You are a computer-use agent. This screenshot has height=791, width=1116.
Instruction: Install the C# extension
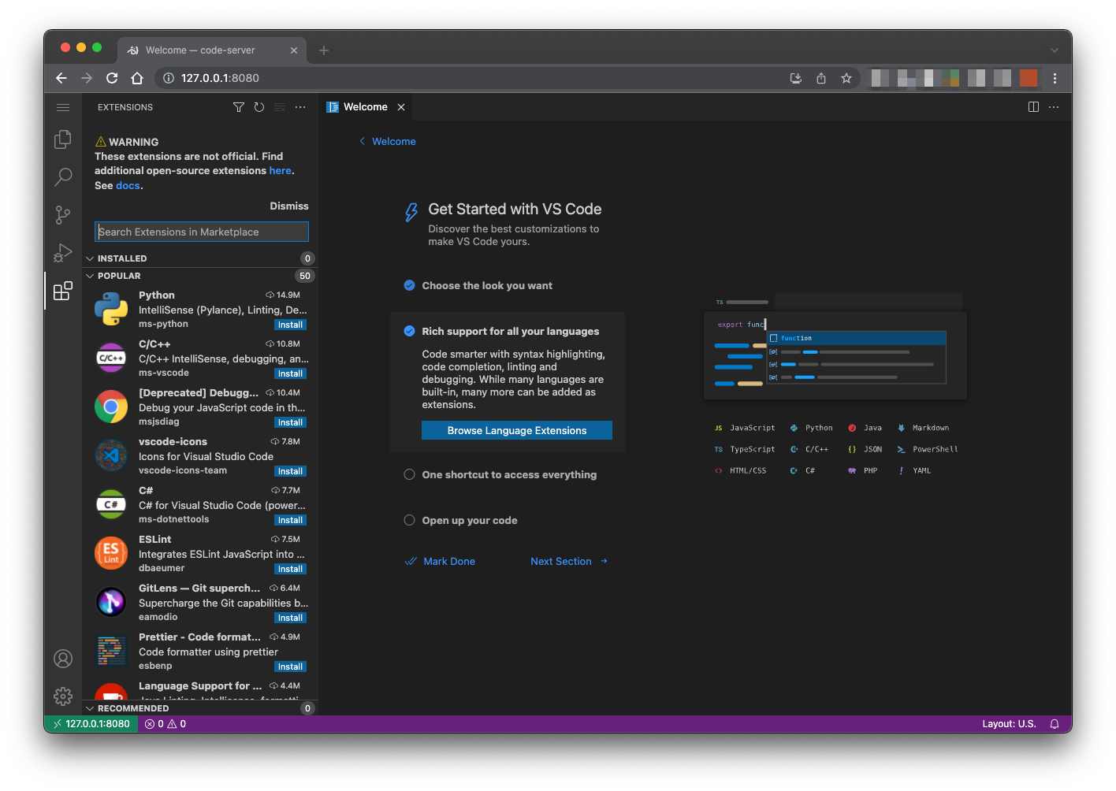(x=290, y=520)
